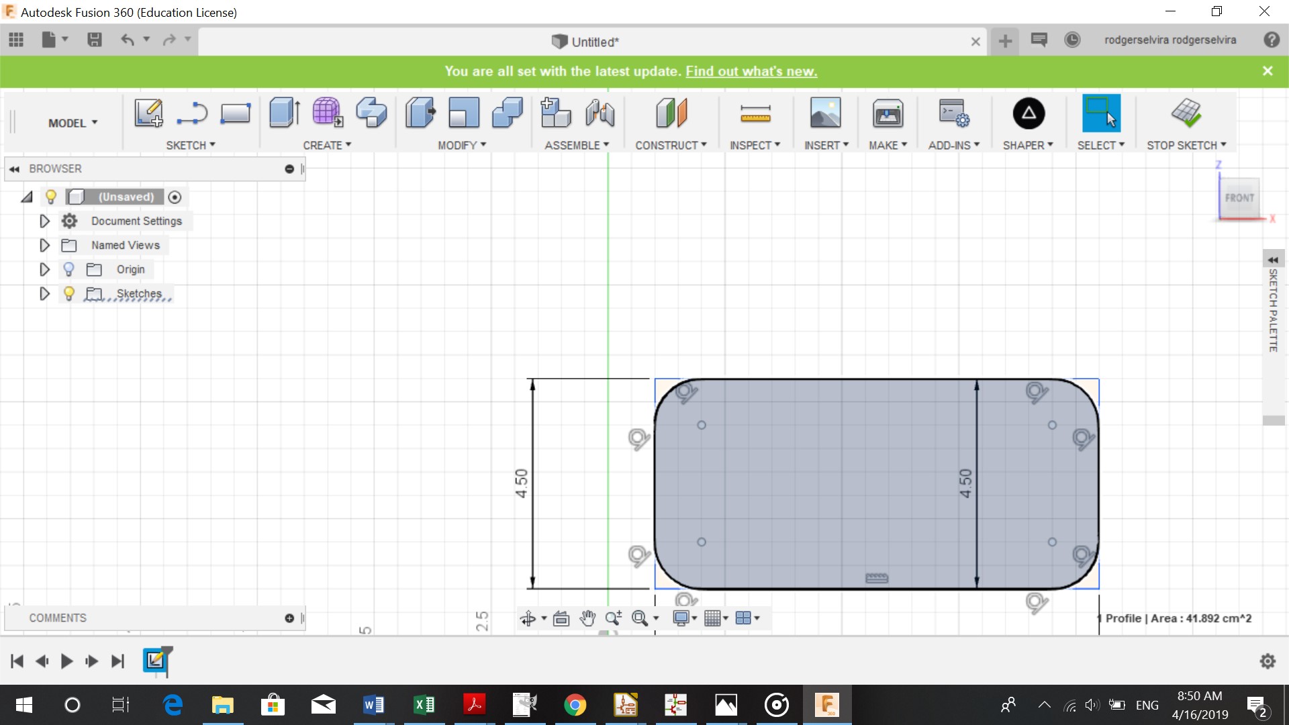Click the Pan hand tool
This screenshot has width=1289, height=725.
tap(587, 618)
